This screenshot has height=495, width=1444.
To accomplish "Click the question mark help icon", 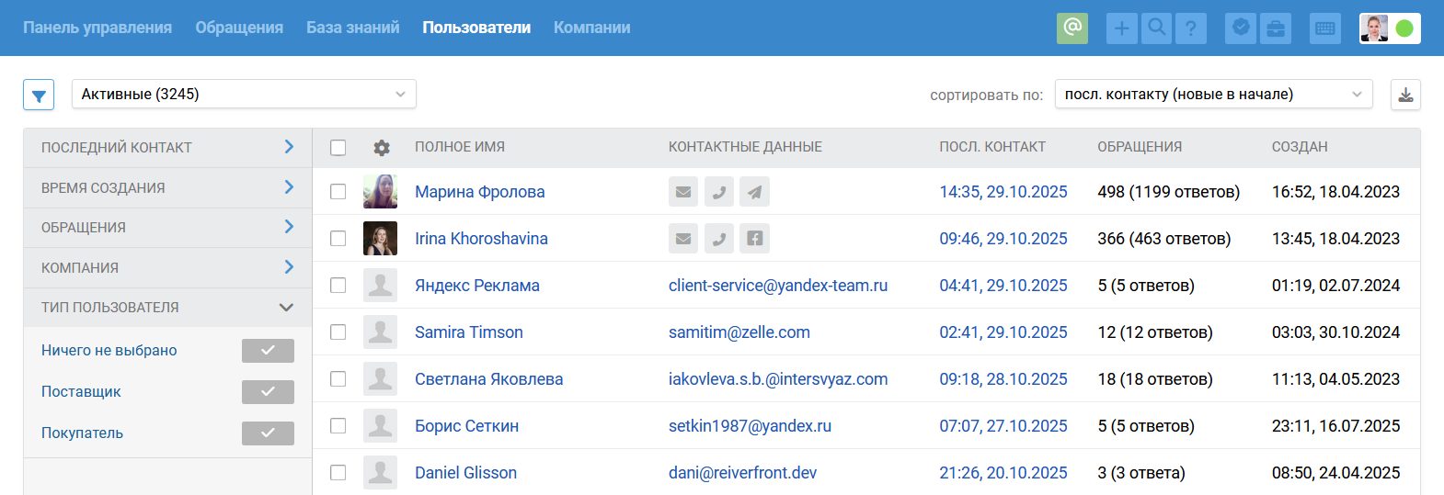I will click(1190, 28).
